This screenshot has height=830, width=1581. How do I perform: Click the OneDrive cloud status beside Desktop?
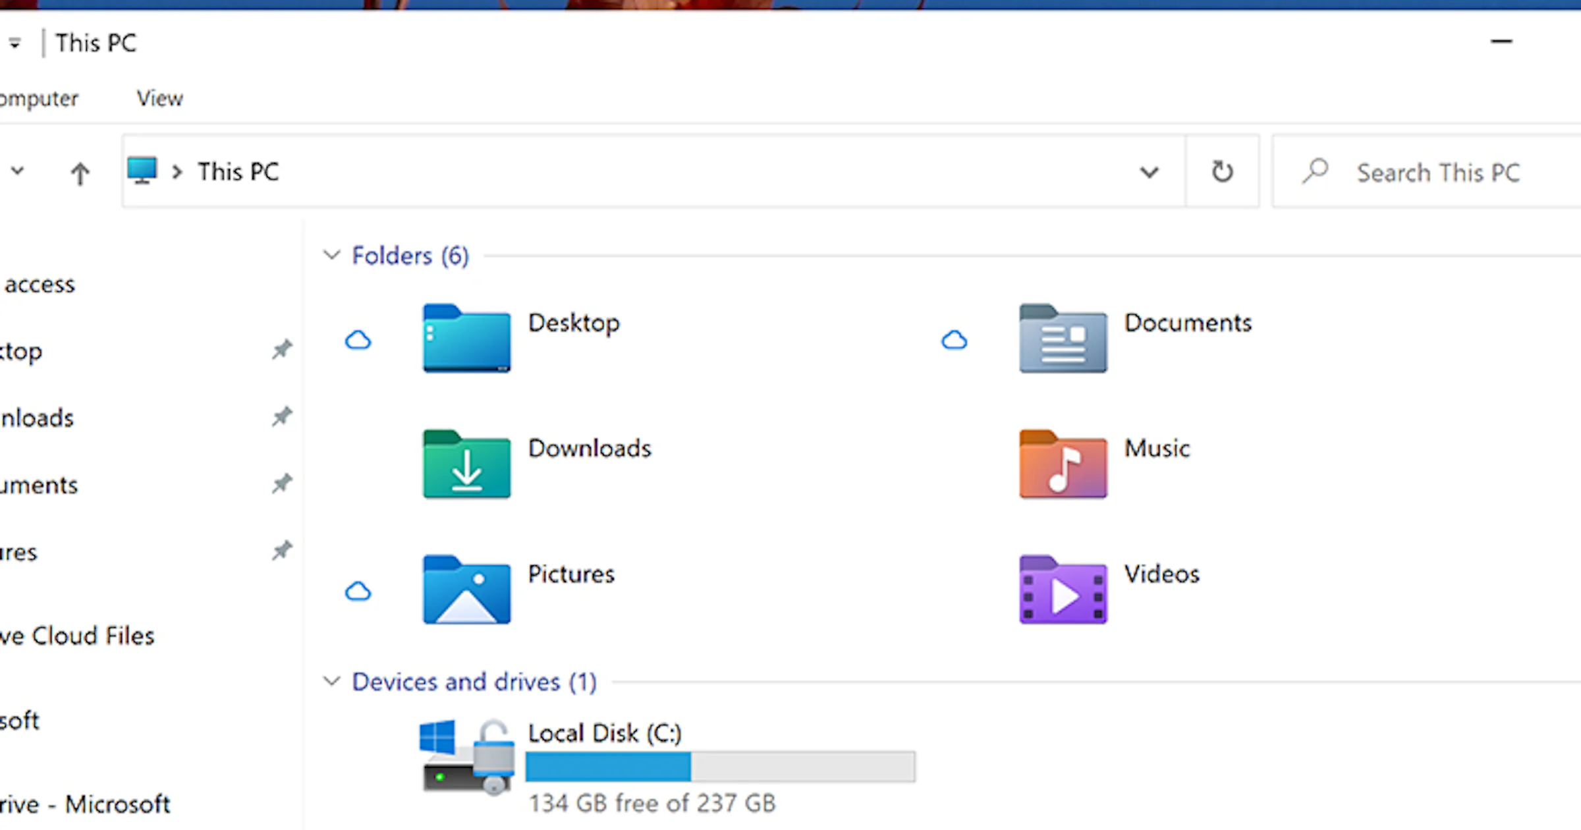358,340
